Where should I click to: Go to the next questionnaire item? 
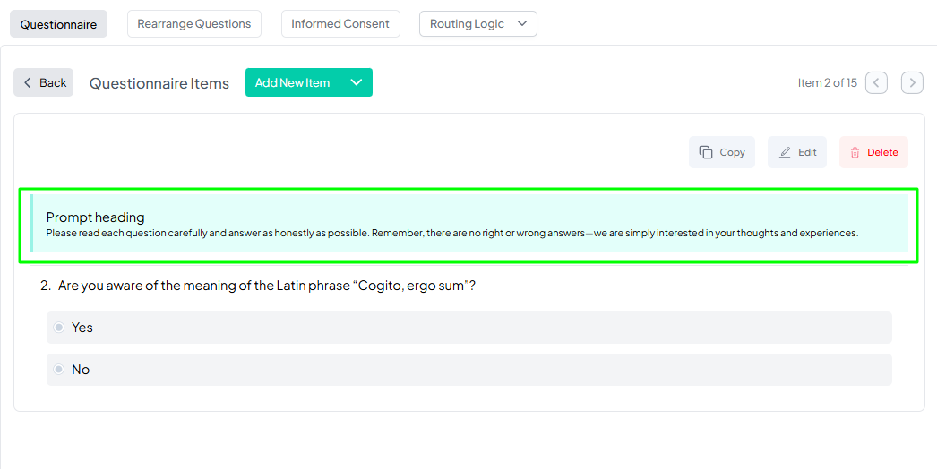[x=912, y=83]
